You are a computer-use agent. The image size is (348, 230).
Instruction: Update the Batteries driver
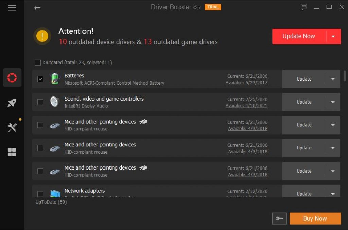click(x=304, y=79)
